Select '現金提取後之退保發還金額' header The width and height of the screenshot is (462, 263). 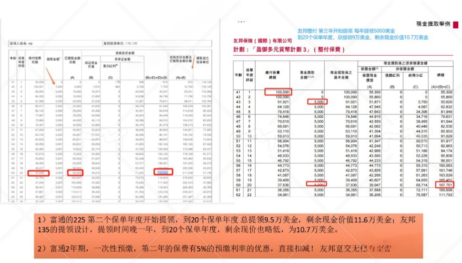point(405,63)
